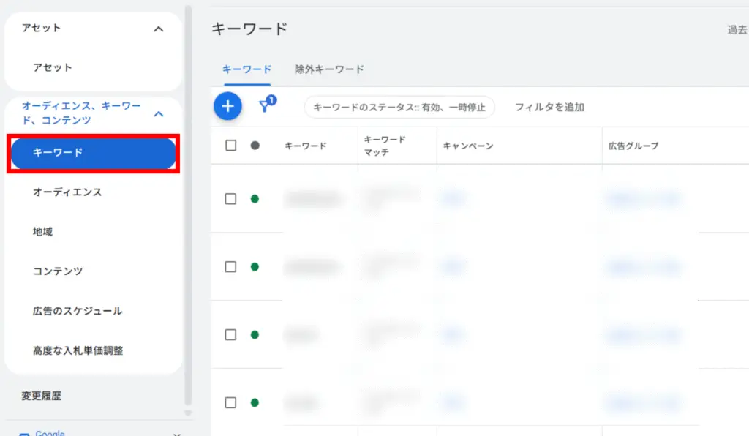The height and width of the screenshot is (436, 749).
Task: Check the first keyword row checkbox
Action: (x=231, y=199)
